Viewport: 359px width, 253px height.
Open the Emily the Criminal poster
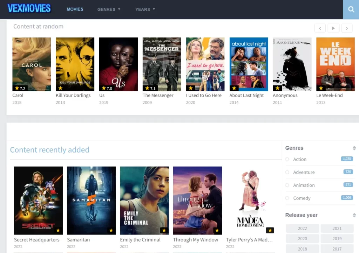(x=144, y=201)
